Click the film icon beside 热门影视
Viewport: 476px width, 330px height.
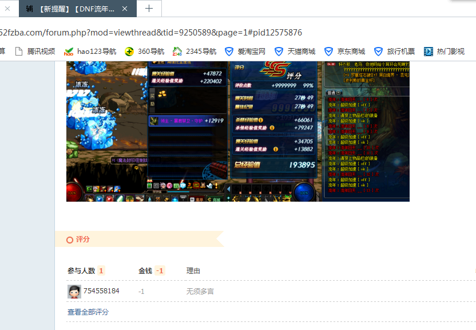pyautogui.click(x=429, y=52)
